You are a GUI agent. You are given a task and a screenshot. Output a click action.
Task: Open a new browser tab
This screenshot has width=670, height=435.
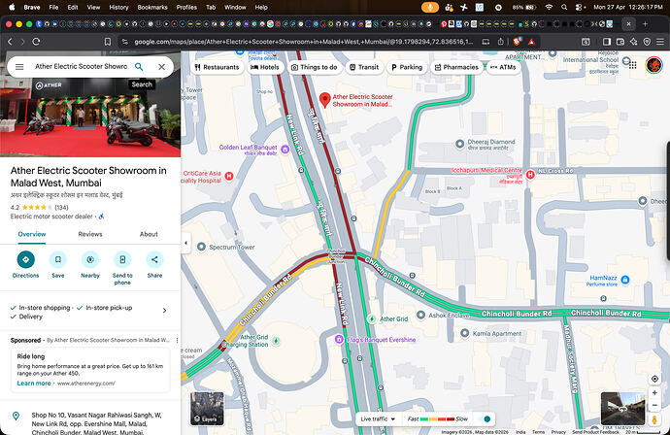[x=645, y=24]
